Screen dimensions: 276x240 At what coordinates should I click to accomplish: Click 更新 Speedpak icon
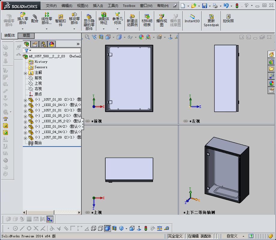(x=211, y=20)
